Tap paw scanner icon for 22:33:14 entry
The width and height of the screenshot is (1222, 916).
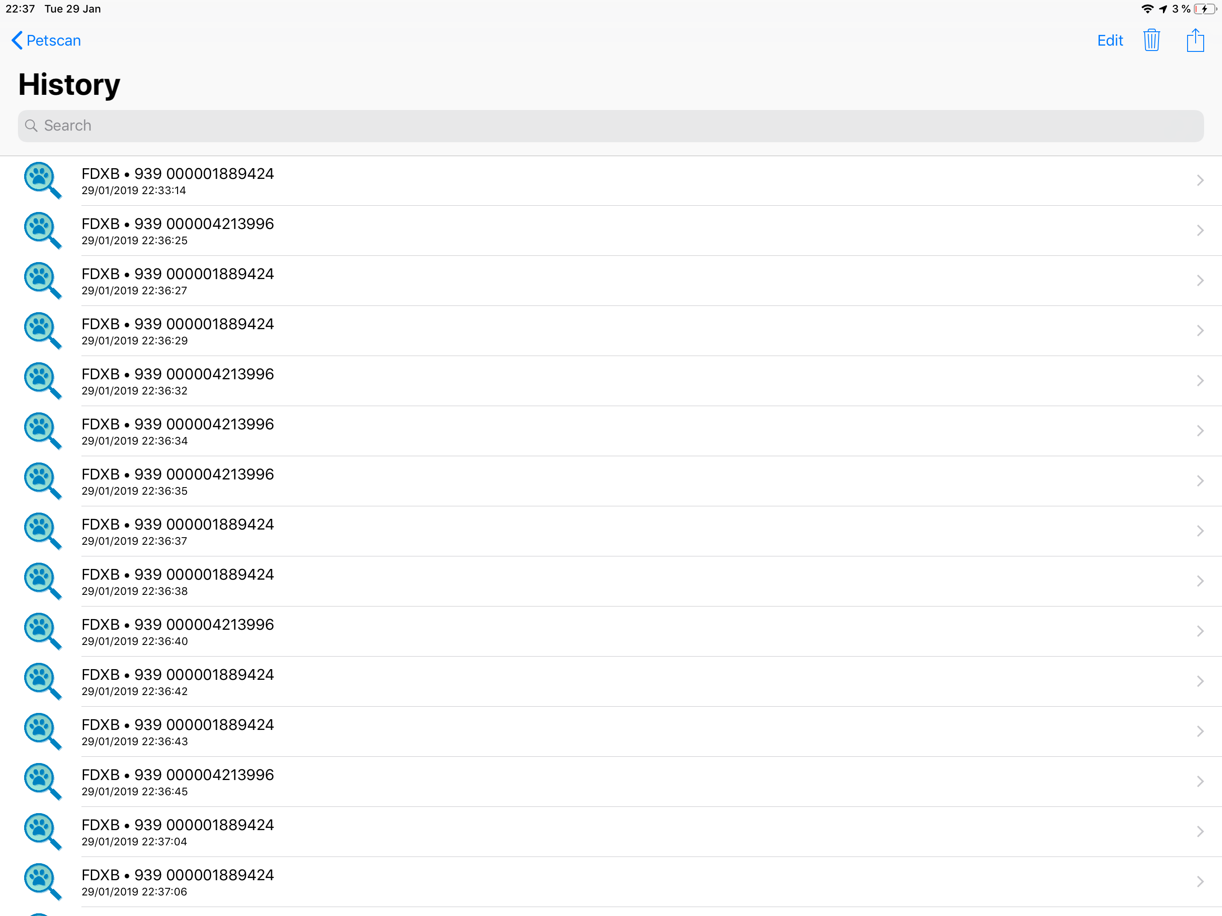click(x=42, y=180)
